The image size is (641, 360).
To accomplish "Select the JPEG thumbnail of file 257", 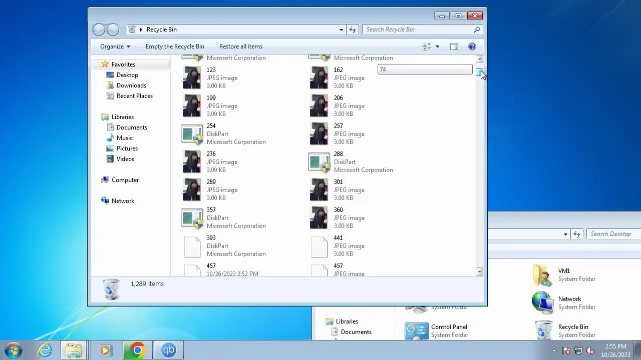I will [319, 134].
